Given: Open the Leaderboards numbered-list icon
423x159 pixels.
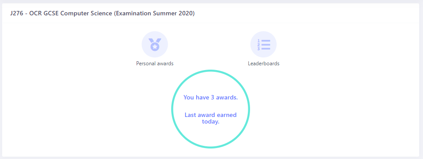Looking at the screenshot, I should pyautogui.click(x=263, y=45).
